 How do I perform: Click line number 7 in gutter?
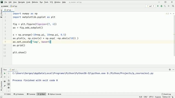(5, 35)
